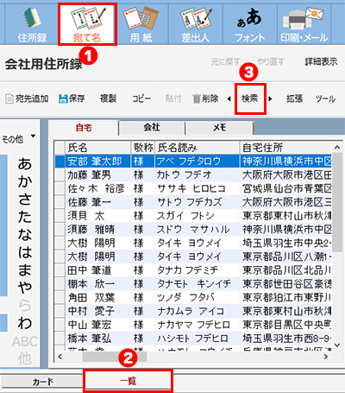Open the 住所録 address book icon
Image resolution: width=345 pixels, height=393 pixels.
tap(32, 24)
